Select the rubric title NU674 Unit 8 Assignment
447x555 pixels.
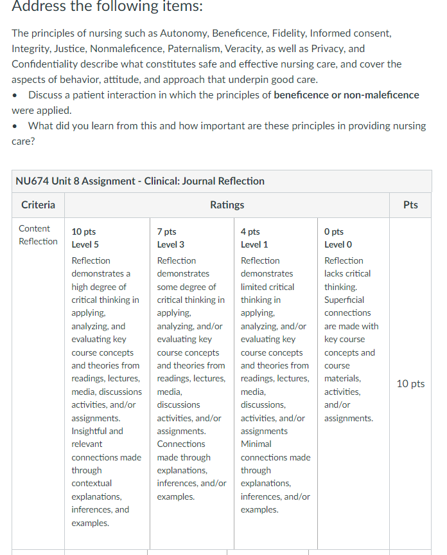coord(139,181)
